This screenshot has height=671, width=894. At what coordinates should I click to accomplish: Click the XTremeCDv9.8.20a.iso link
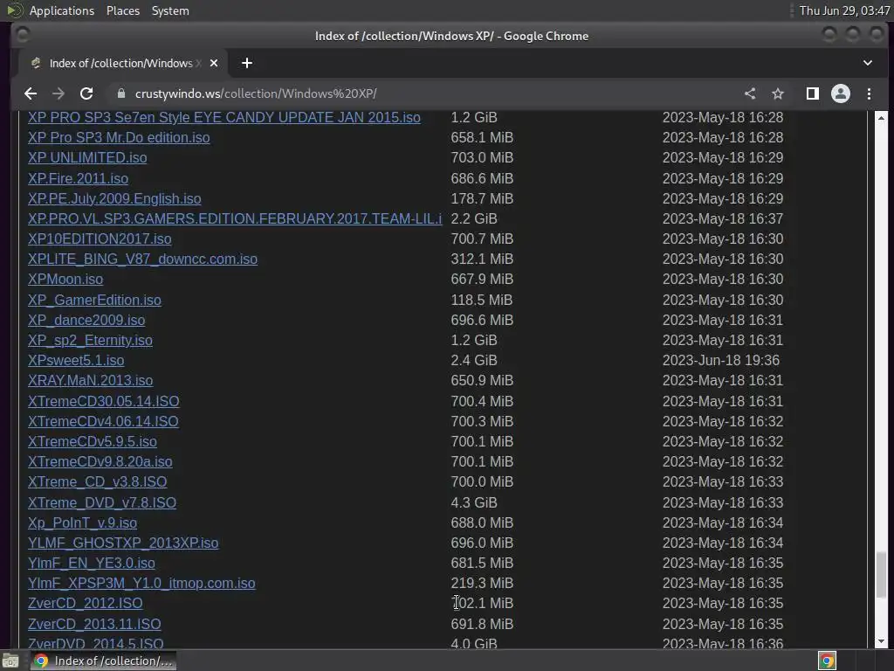click(x=100, y=461)
